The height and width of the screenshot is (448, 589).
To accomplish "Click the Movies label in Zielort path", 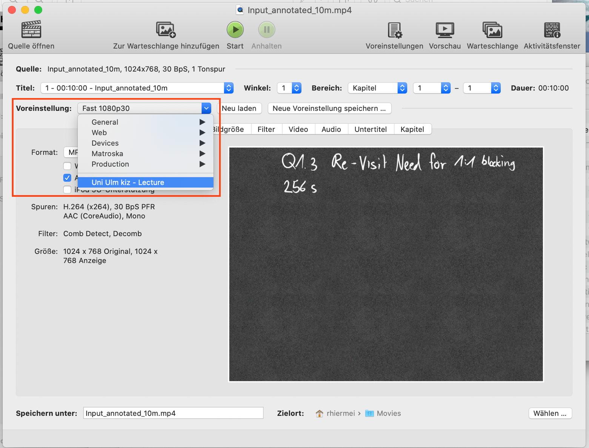I will coord(389,413).
